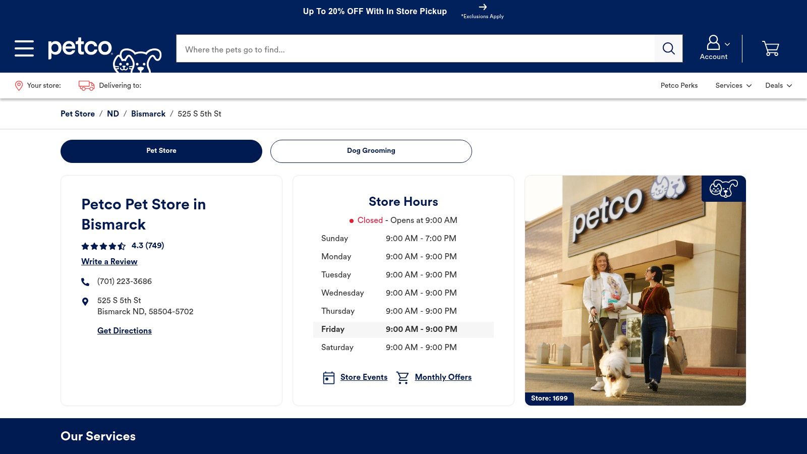The image size is (807, 454).
Task: Open the Account profile icon
Action: tap(713, 42)
